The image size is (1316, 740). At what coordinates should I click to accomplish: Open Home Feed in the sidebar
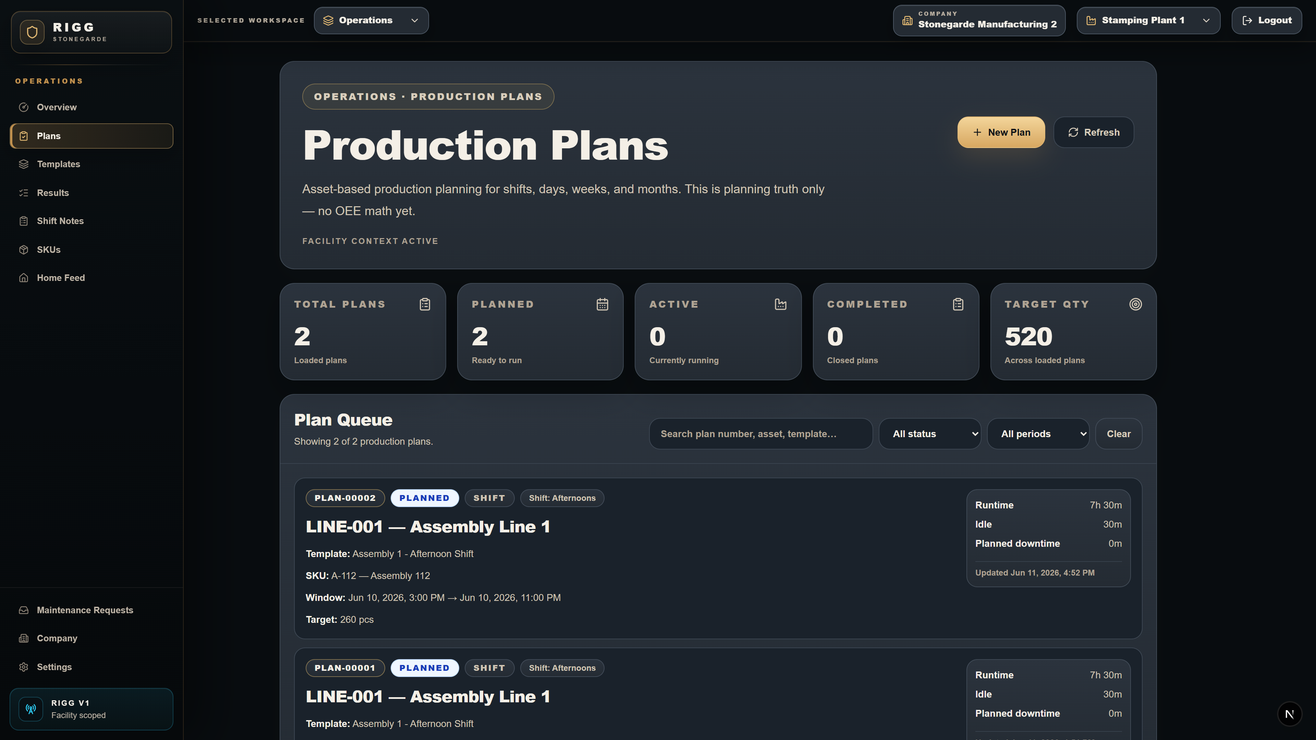click(x=92, y=278)
